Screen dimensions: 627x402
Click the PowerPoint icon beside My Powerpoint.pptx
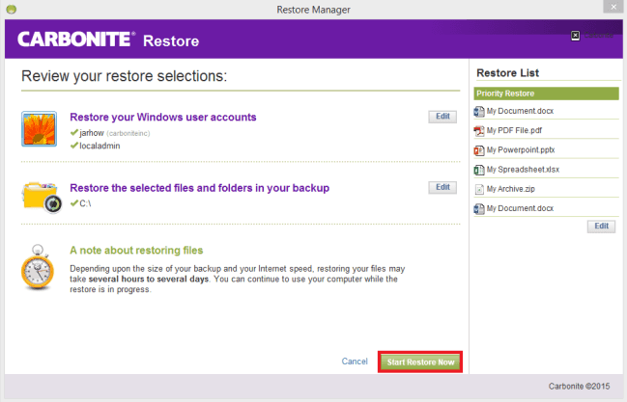(x=478, y=150)
